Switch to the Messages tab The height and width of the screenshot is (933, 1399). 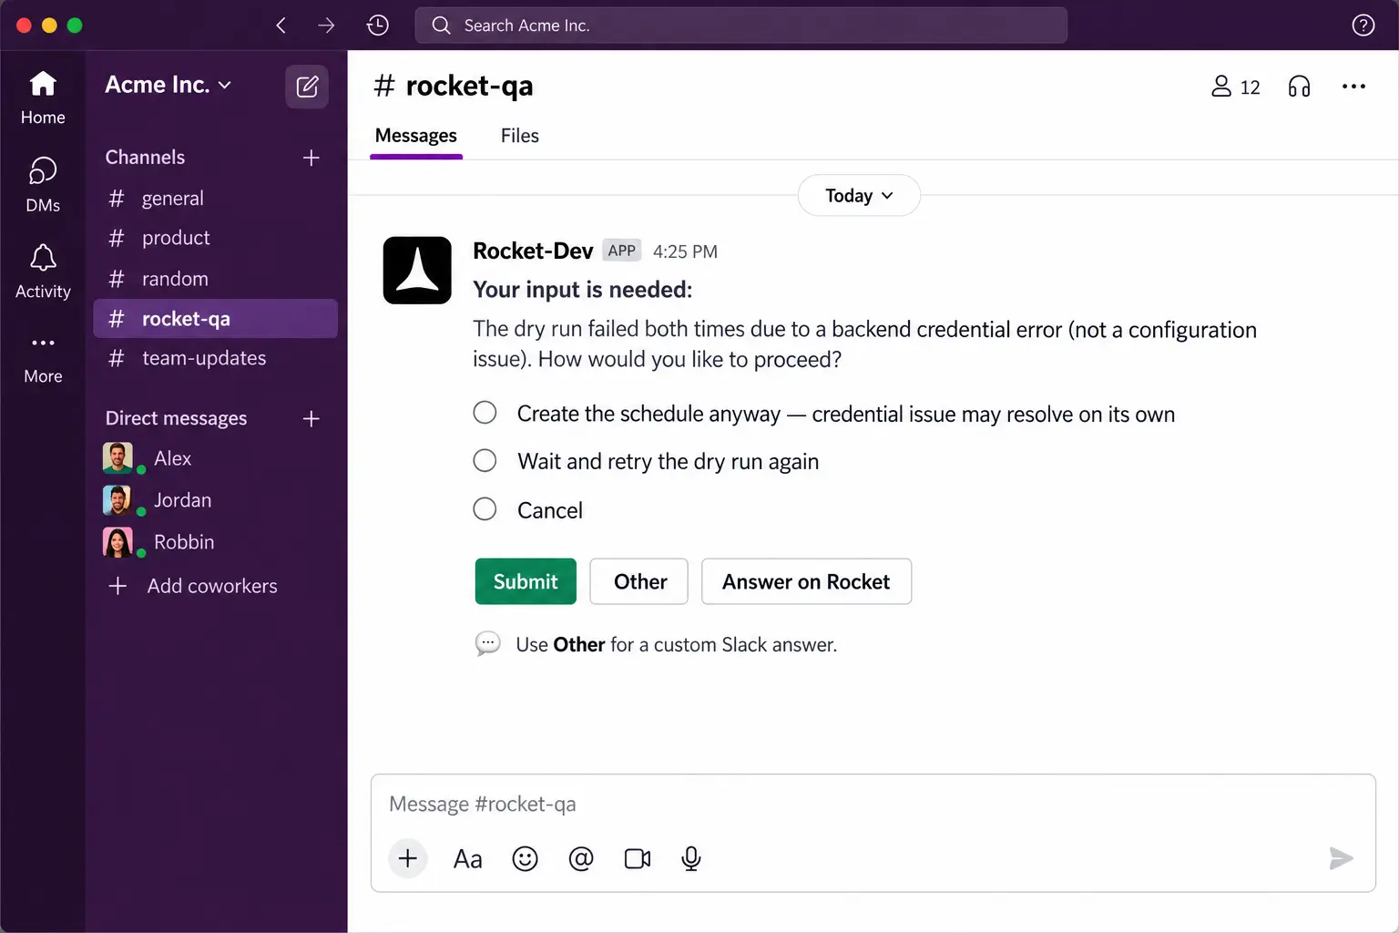[x=416, y=136]
